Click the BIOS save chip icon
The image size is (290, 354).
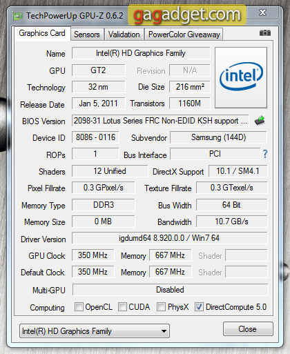(x=260, y=121)
